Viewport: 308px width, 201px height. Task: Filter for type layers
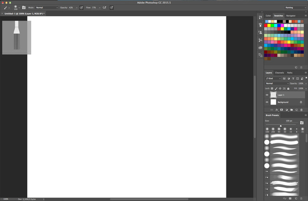point(293,78)
